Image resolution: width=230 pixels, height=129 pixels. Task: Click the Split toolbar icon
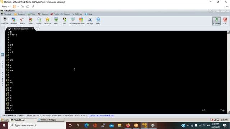[64, 21]
